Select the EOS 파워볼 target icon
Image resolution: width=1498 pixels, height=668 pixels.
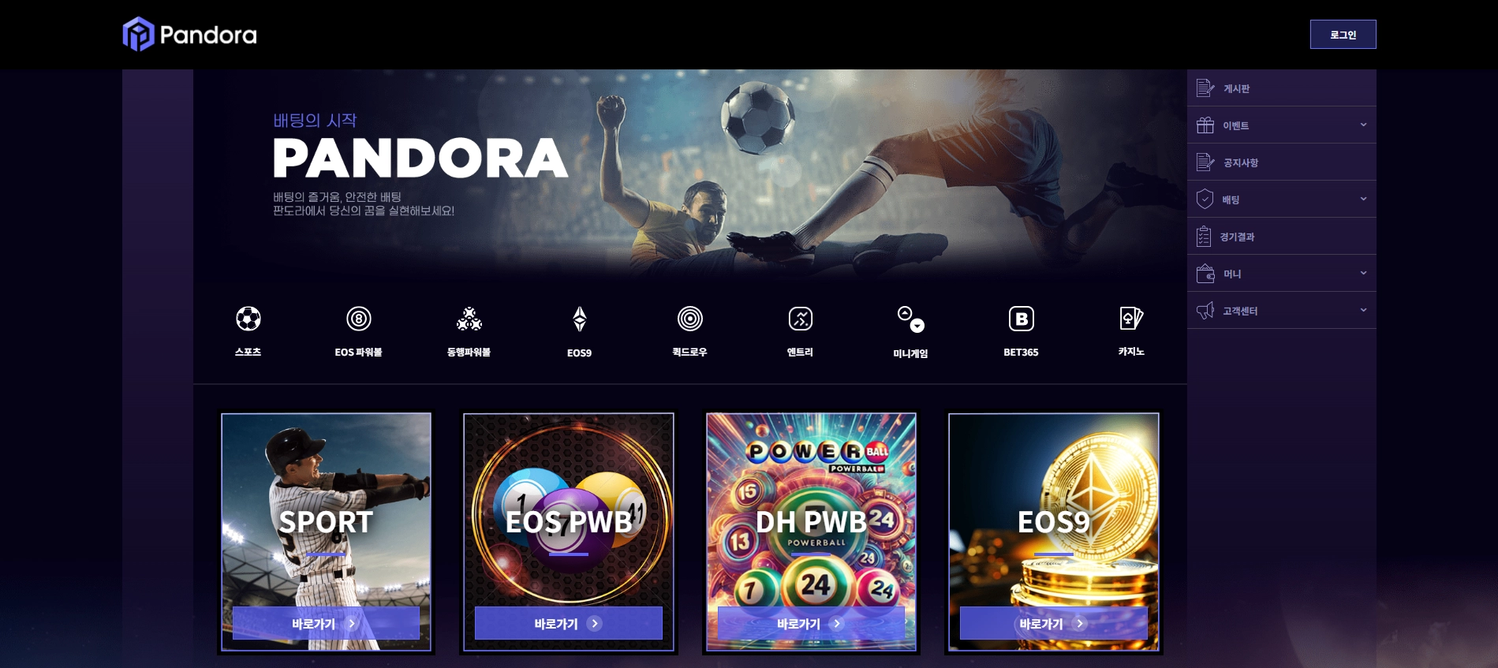click(x=359, y=319)
